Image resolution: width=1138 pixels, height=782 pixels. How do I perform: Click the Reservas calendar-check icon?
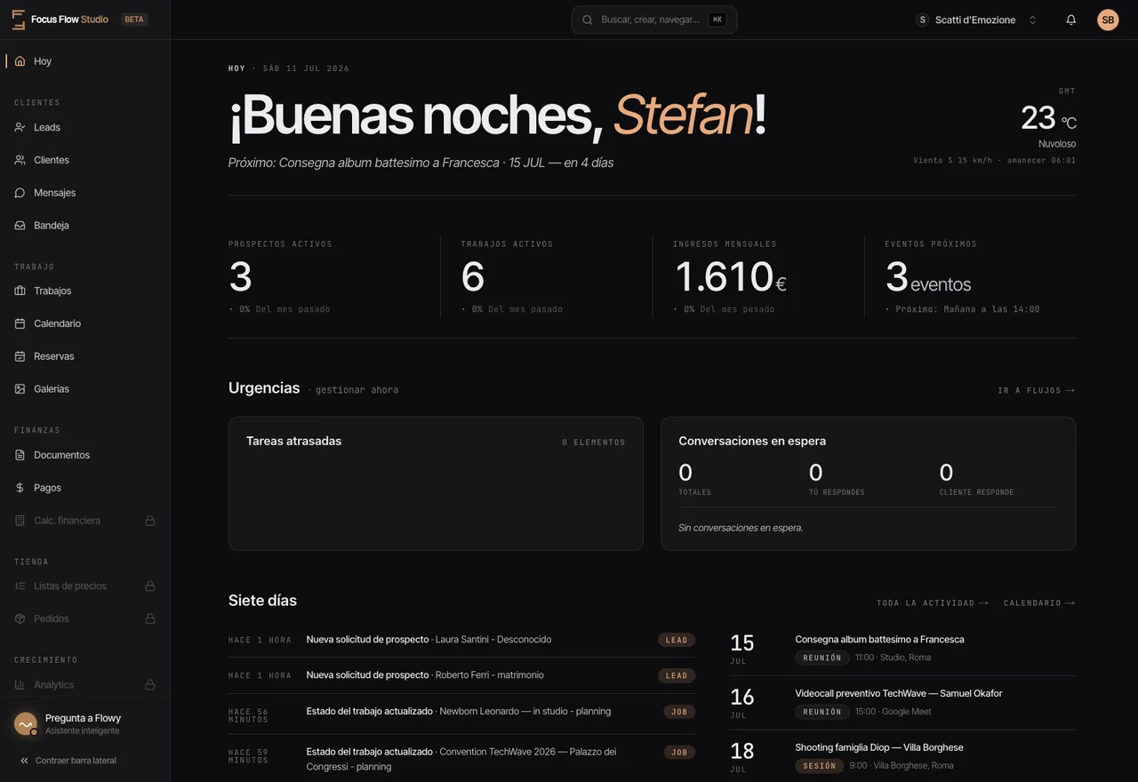[x=20, y=356]
